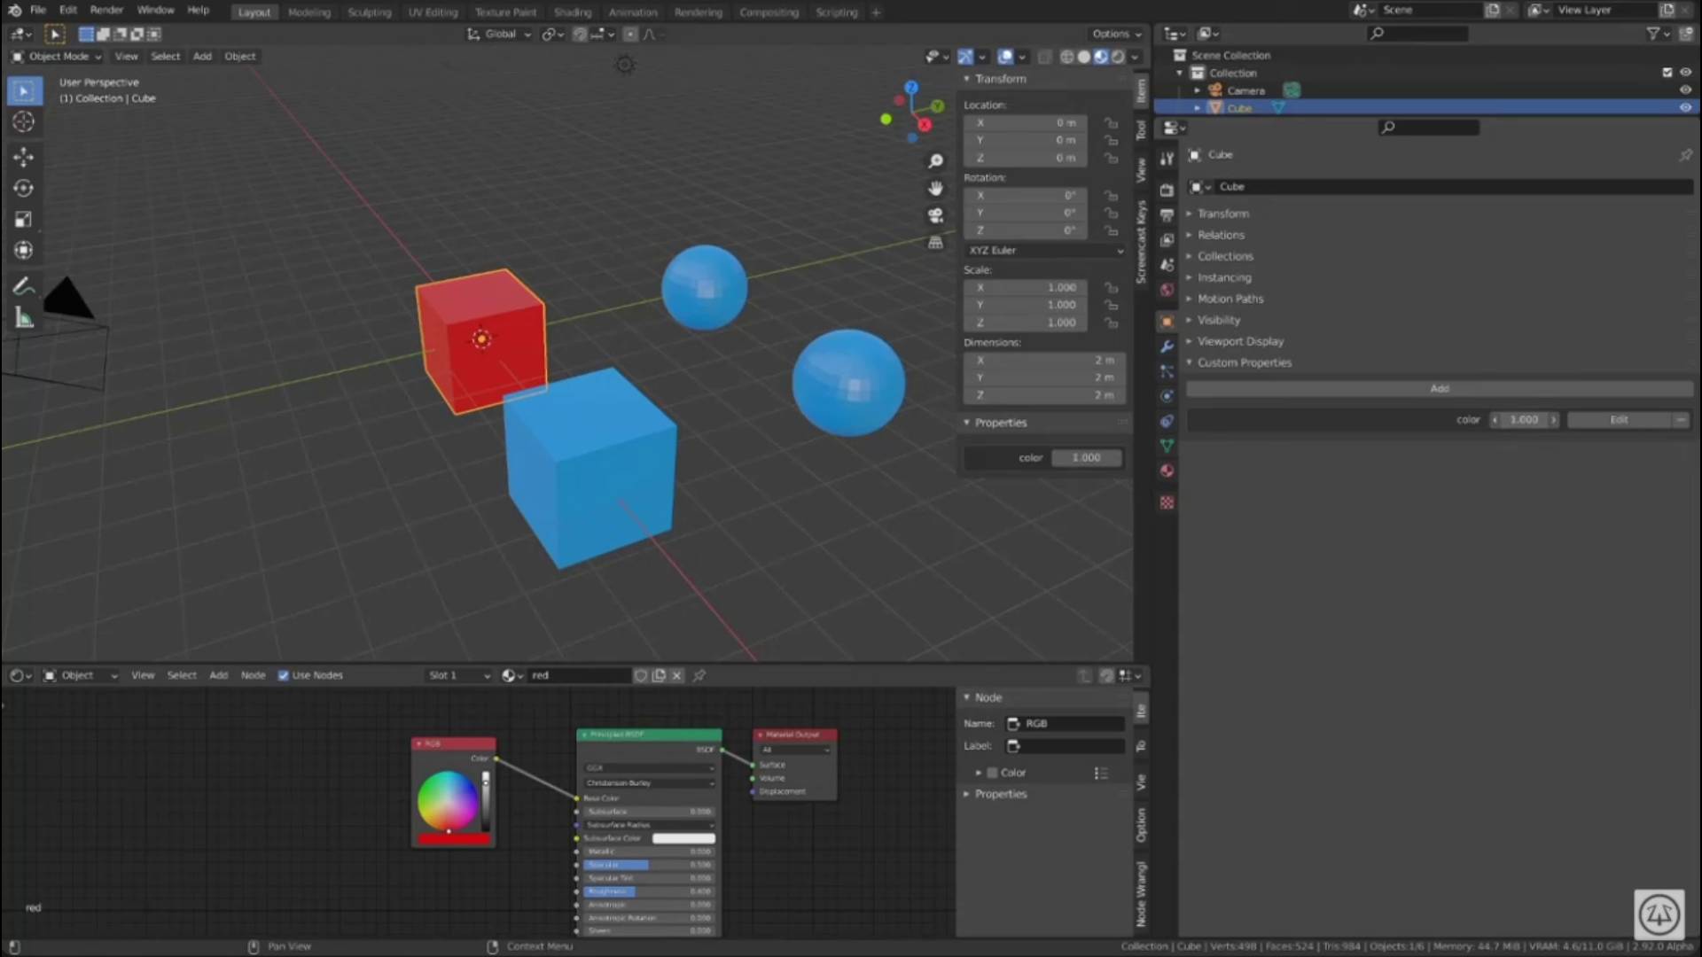Image resolution: width=1702 pixels, height=957 pixels.
Task: Expand the Cube tree item in outliner
Action: pyautogui.click(x=1197, y=107)
